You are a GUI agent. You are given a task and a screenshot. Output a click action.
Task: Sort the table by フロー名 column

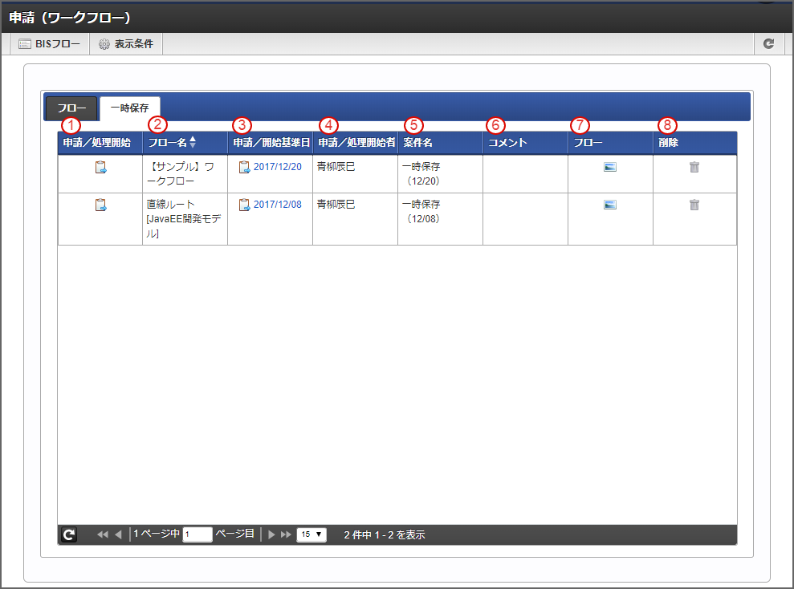[x=193, y=142]
